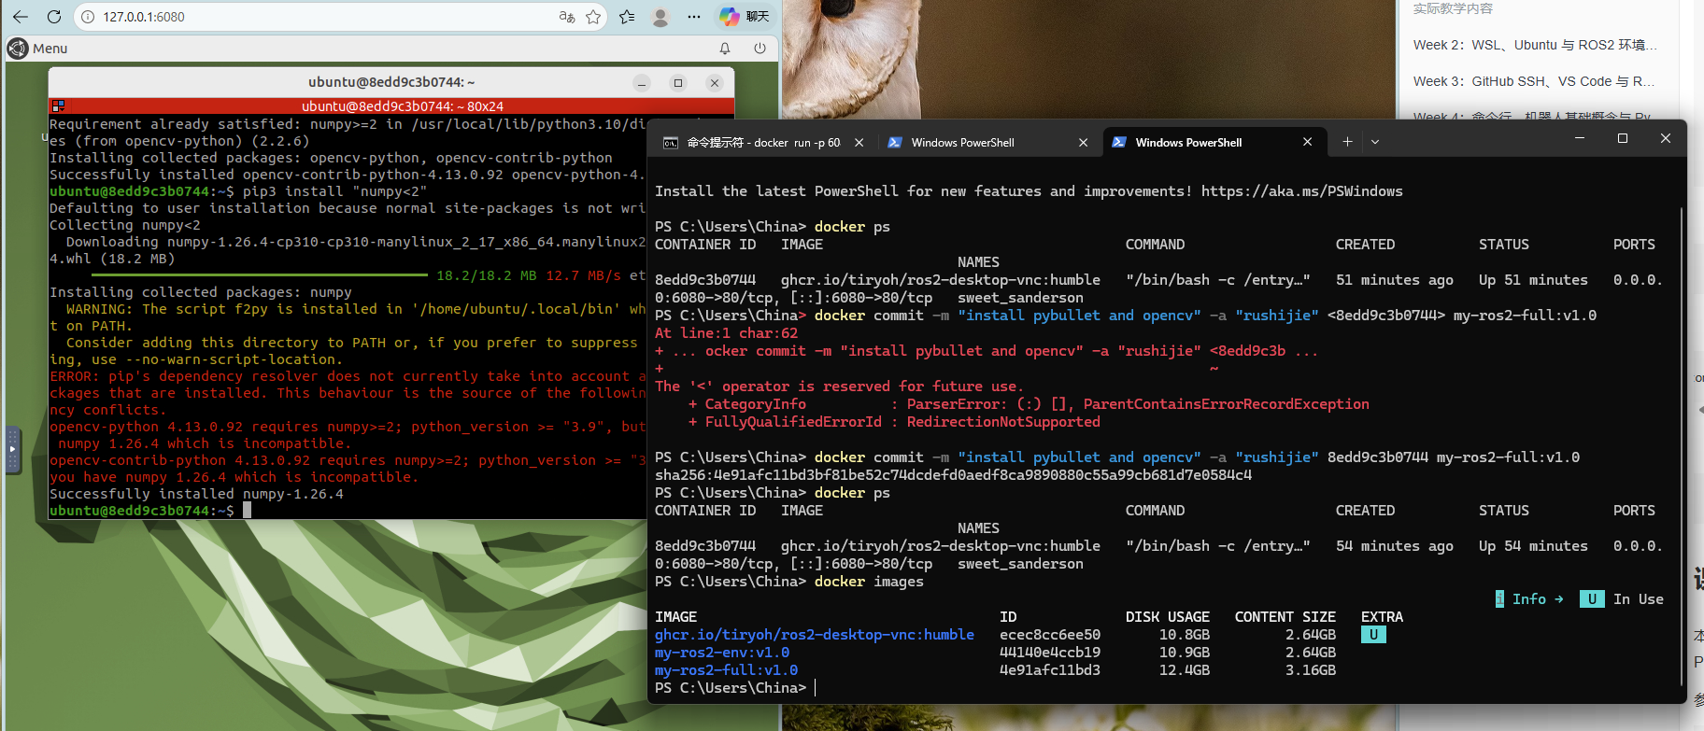The image size is (1704, 731).
Task: Click PowerShell icon on the inactive tab
Action: (895, 143)
